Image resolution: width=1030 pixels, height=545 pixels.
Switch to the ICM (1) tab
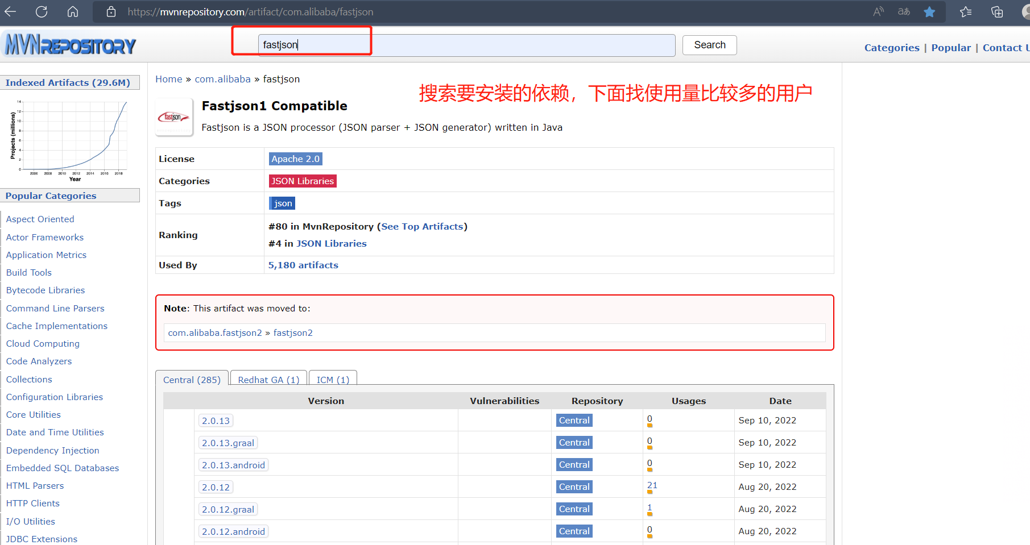coord(333,379)
